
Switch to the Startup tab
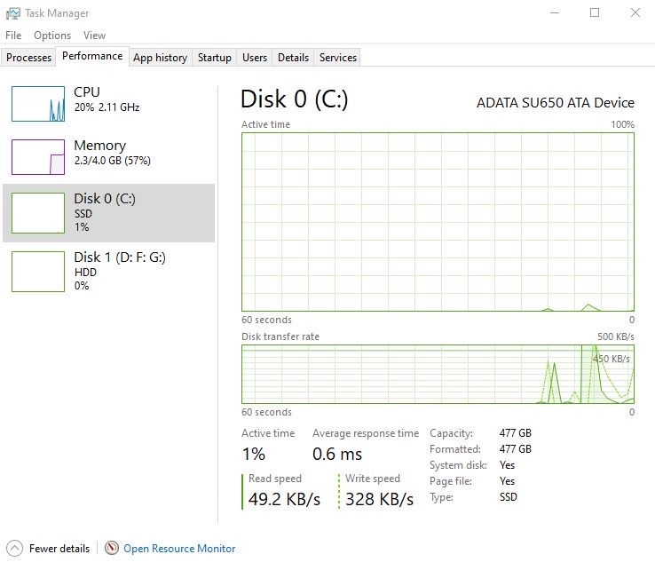pos(215,58)
